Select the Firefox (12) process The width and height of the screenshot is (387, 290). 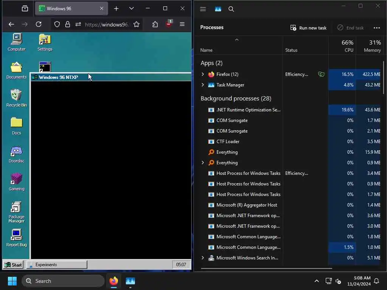click(289, 74)
